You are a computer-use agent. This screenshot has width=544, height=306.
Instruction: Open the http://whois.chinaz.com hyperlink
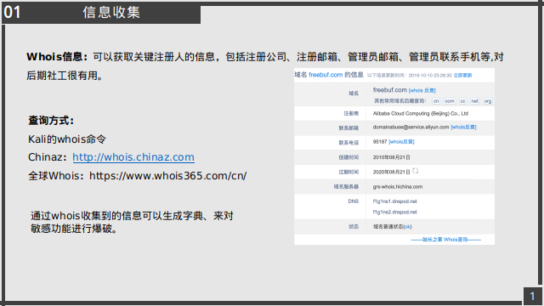tap(133, 157)
